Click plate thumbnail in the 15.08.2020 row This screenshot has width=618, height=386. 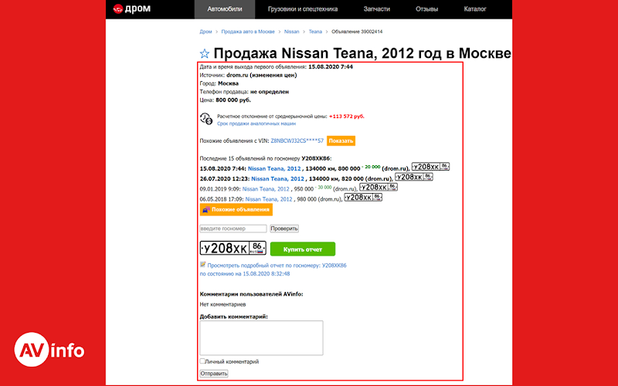click(x=430, y=167)
